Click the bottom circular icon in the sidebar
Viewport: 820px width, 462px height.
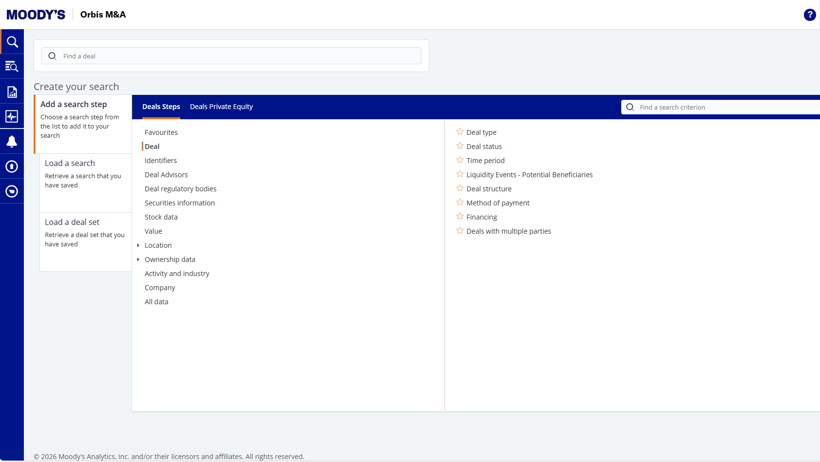(12, 191)
